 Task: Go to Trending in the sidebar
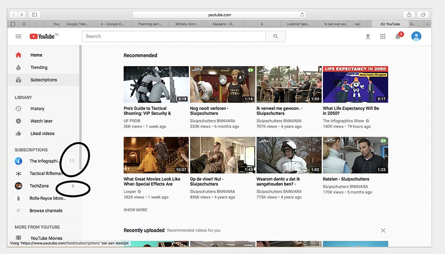39,68
